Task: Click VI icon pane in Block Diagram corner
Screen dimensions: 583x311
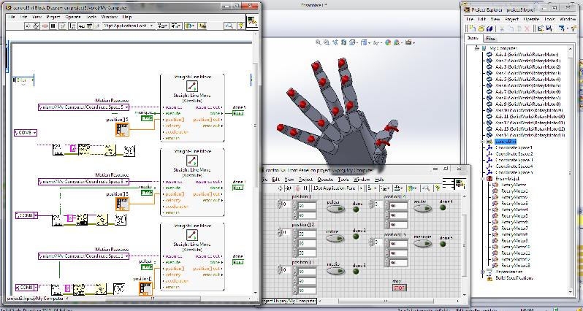Action: (252, 21)
